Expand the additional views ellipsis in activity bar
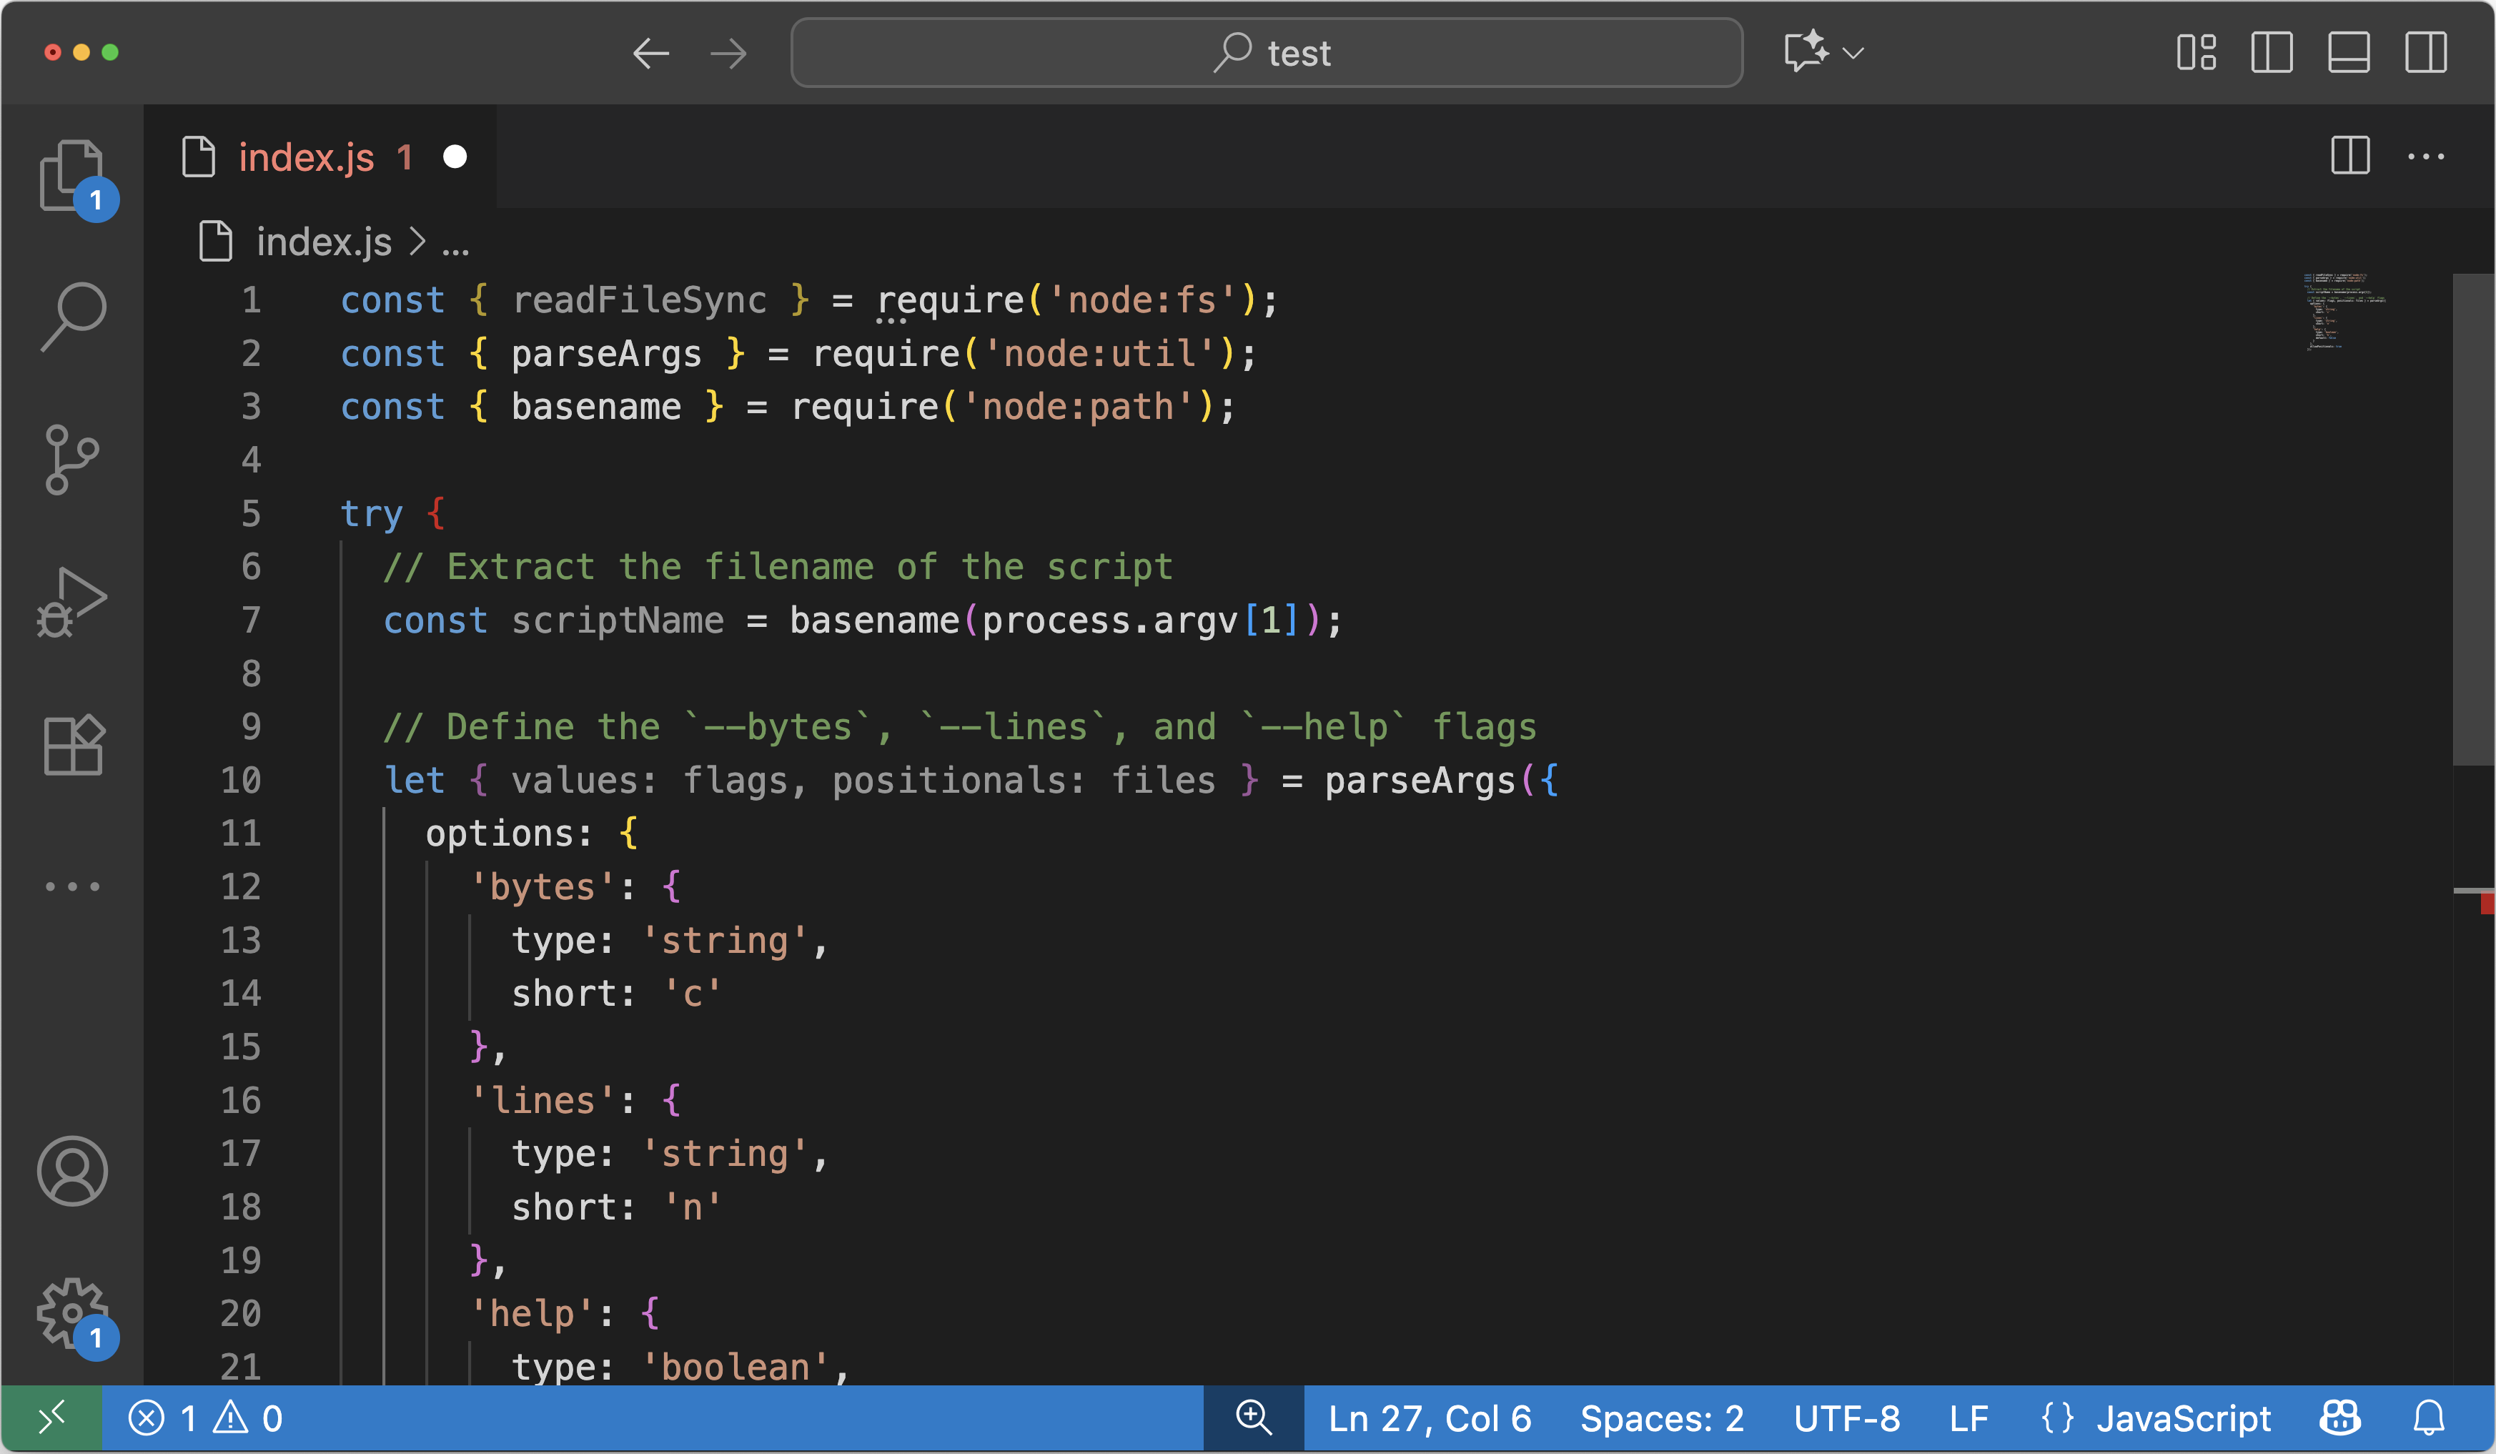 [72, 886]
